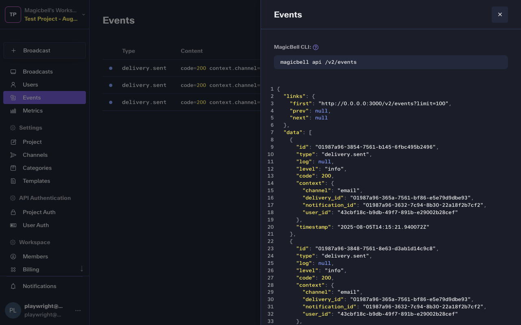Click the PL user avatar
This screenshot has width=521, height=325.
pos(13,310)
